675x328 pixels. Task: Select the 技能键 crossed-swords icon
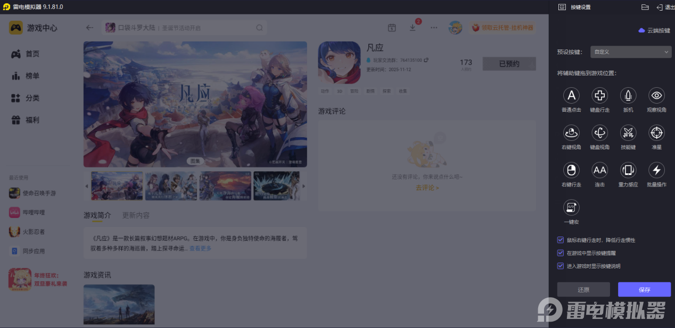click(x=628, y=132)
